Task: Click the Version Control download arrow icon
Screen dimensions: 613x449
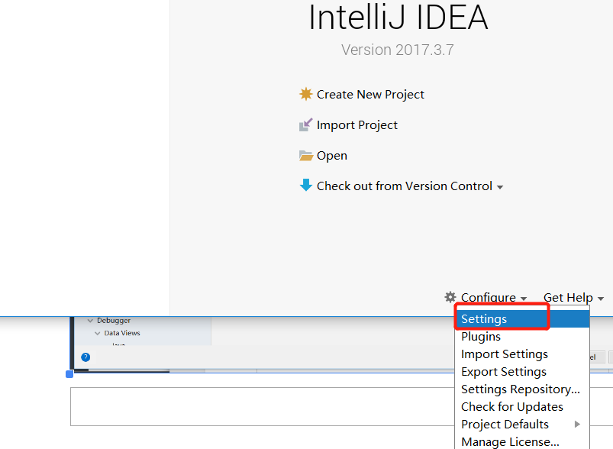Action: (305, 185)
